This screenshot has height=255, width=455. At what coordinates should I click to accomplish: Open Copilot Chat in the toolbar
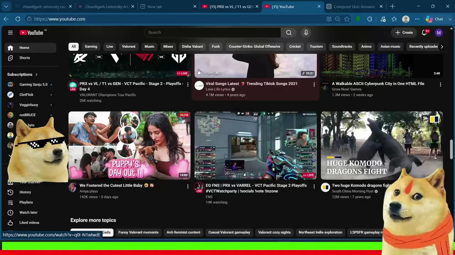tap(434, 19)
